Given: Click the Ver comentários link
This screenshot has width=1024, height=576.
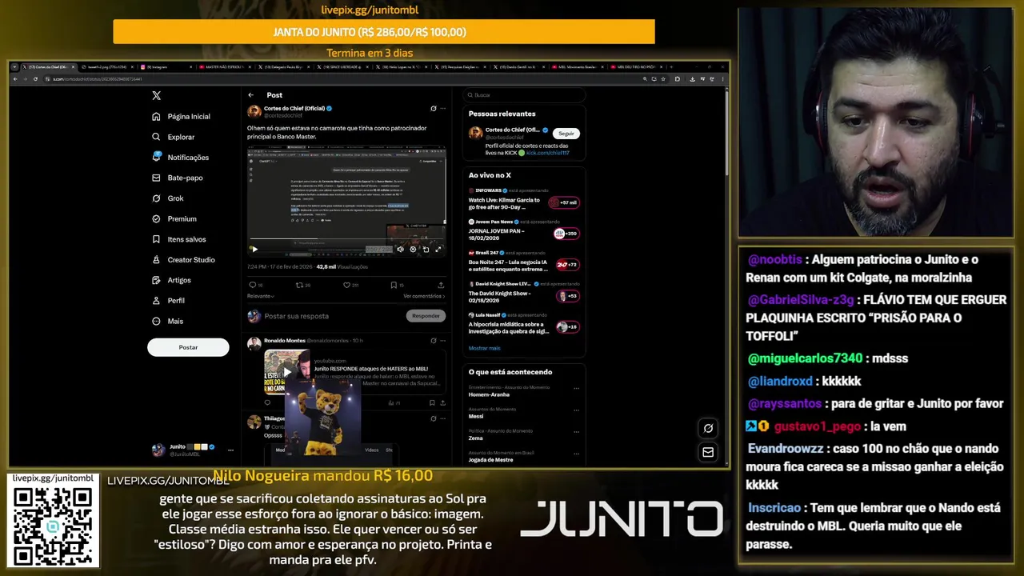Looking at the screenshot, I should 424,296.
